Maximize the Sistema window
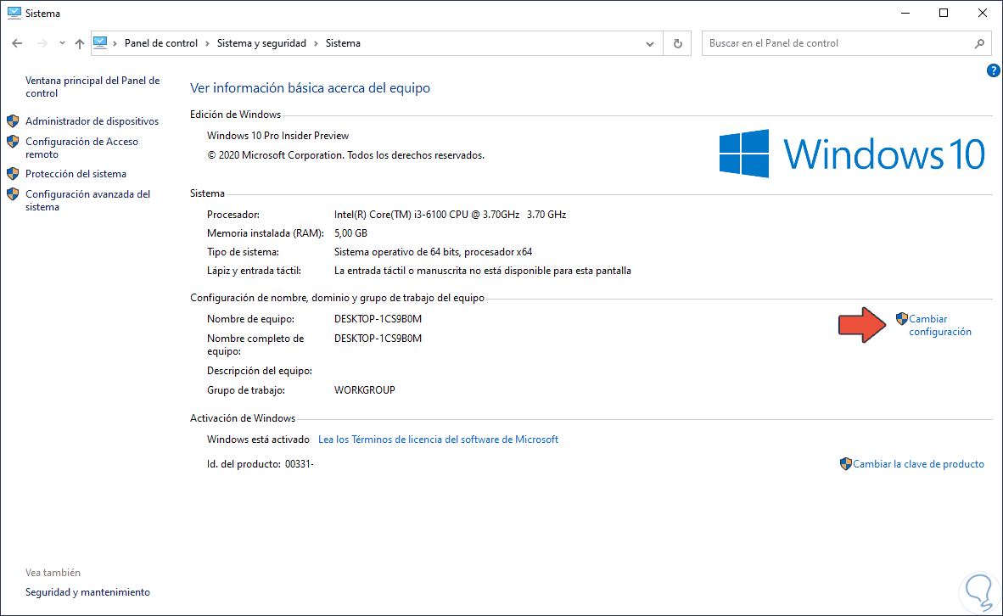The height and width of the screenshot is (616, 1003). [944, 13]
